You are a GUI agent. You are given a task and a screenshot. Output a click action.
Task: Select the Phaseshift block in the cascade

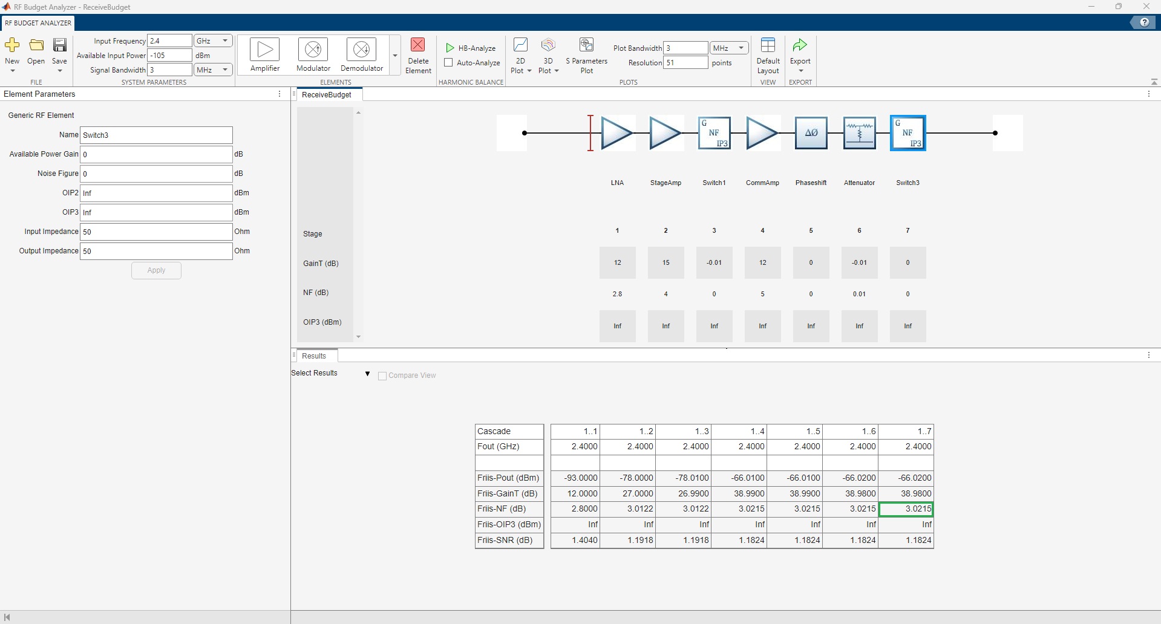click(811, 133)
